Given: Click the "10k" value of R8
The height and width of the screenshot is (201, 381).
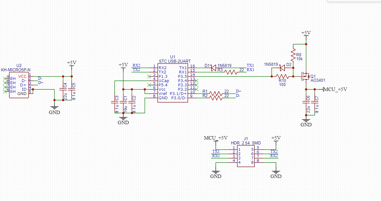Looking at the screenshot, I should (300, 59).
